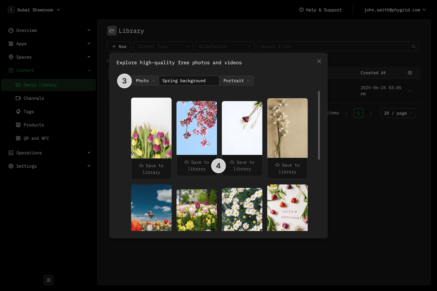Click the Dubai Showroom logo icon

(x=11, y=10)
